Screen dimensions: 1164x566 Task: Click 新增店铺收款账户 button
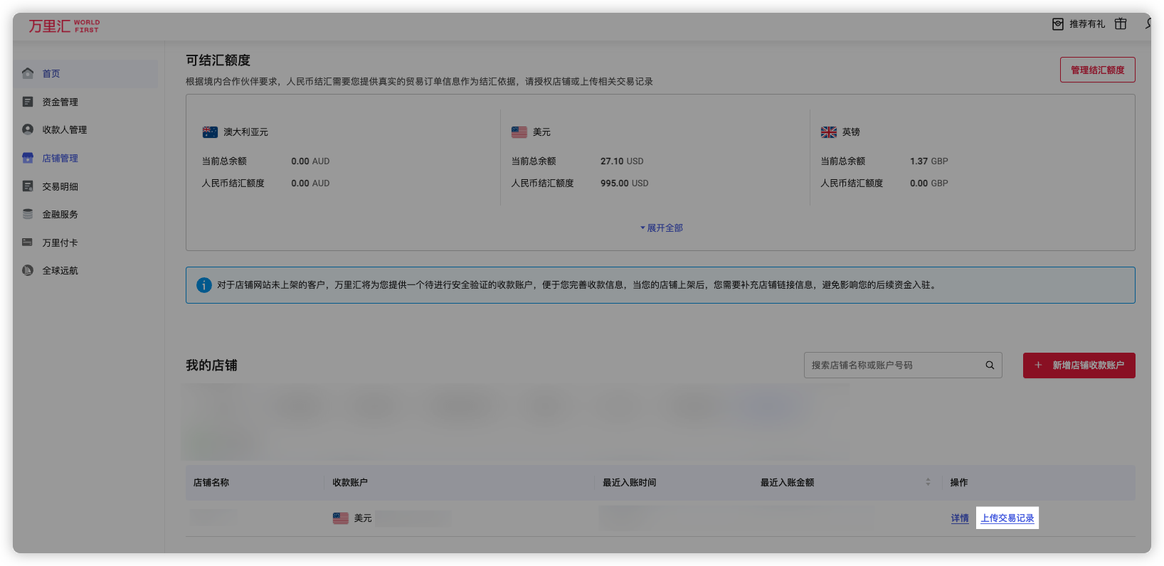1079,365
